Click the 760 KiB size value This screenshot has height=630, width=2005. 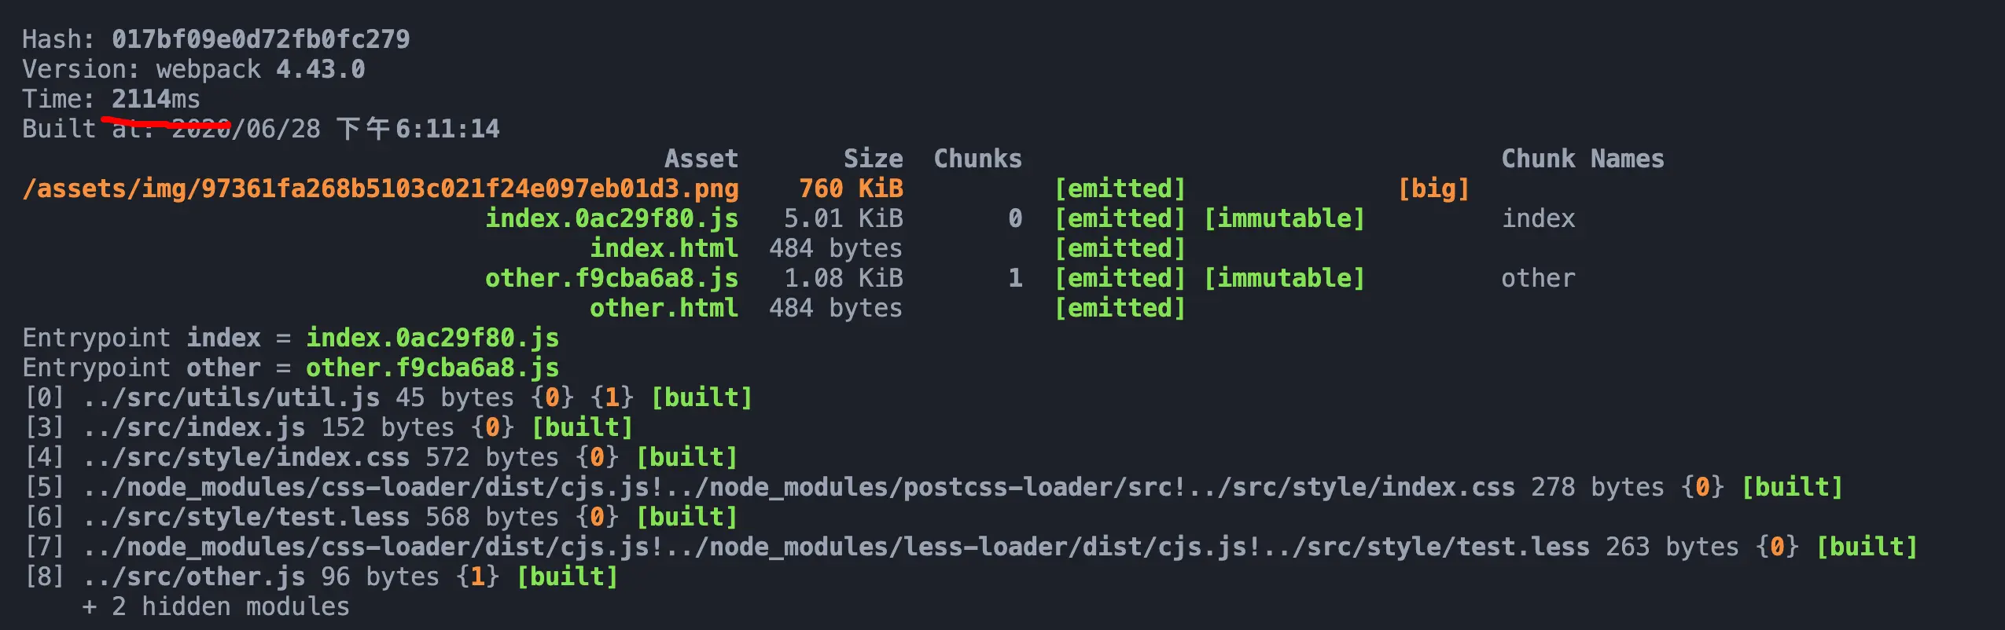click(851, 189)
